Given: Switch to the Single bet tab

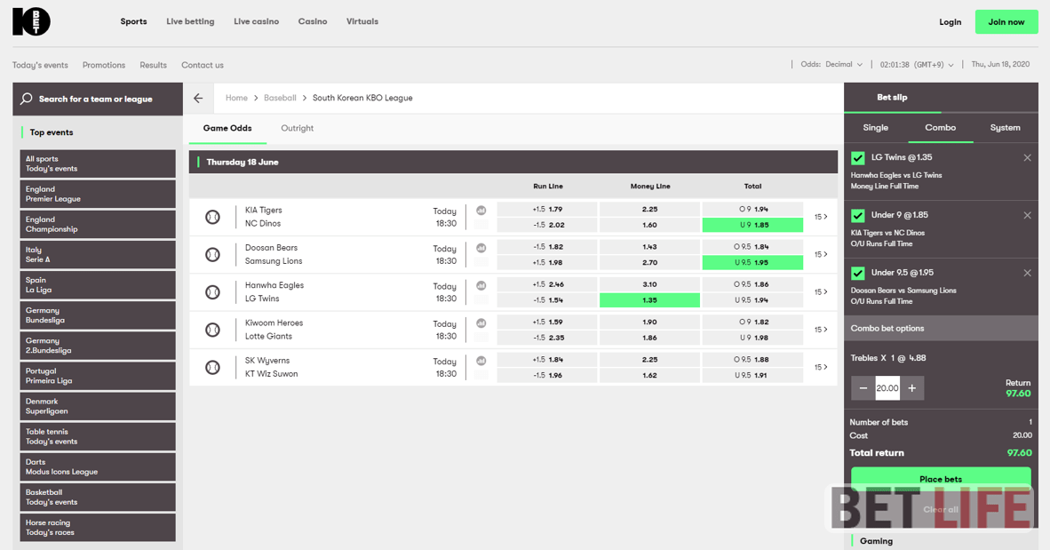Looking at the screenshot, I should click(875, 128).
